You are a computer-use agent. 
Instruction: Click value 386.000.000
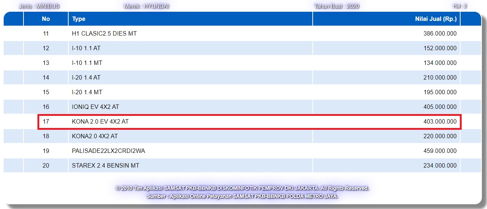pos(440,33)
